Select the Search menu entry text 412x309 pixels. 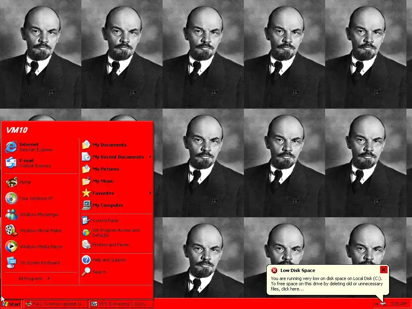99,272
